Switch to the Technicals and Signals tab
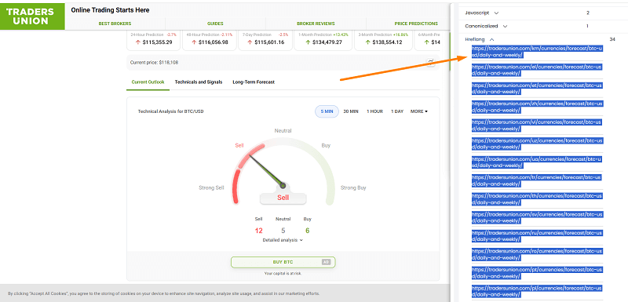 [199, 82]
